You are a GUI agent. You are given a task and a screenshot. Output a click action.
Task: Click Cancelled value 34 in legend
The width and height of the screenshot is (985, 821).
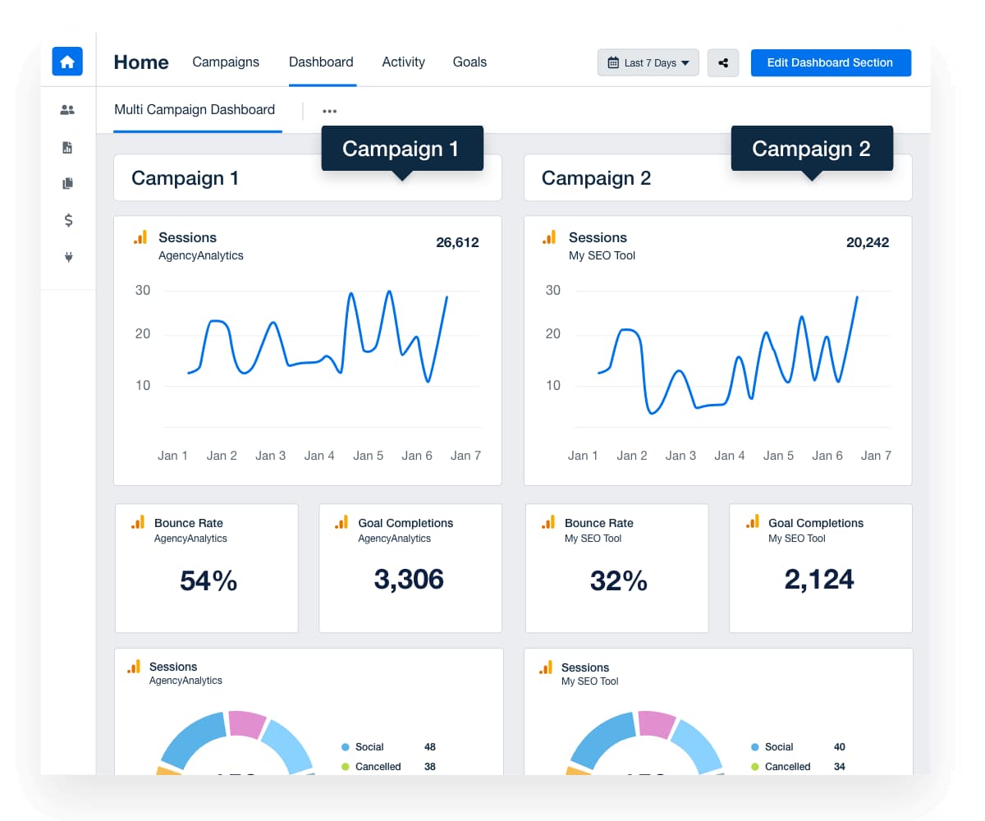(x=840, y=767)
